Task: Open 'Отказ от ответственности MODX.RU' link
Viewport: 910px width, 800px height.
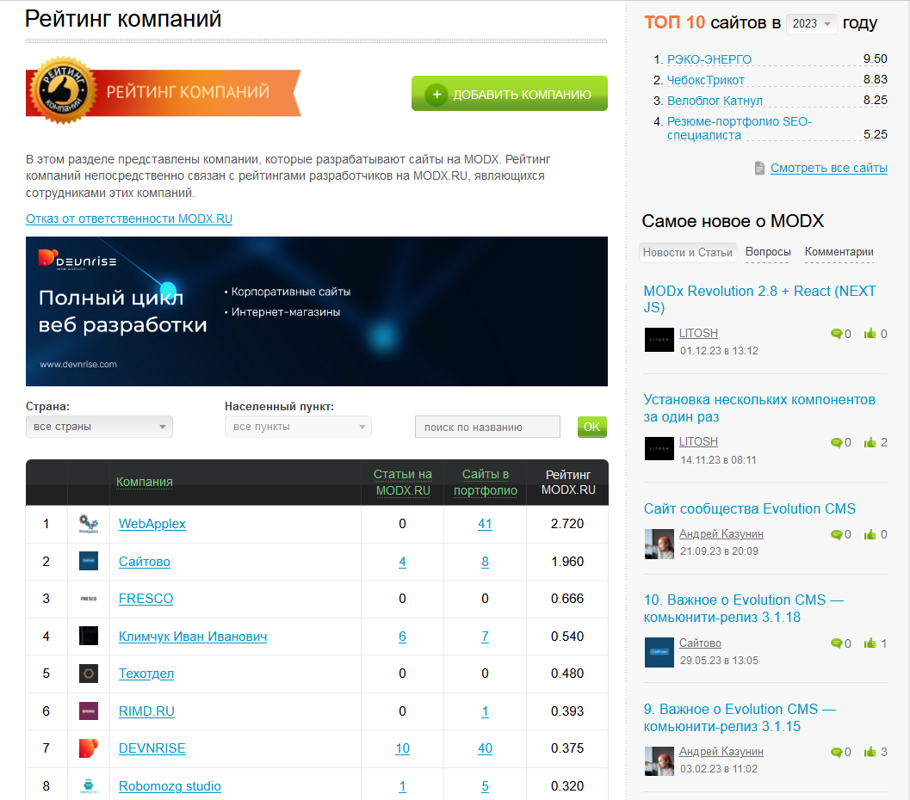Action: coord(129,218)
